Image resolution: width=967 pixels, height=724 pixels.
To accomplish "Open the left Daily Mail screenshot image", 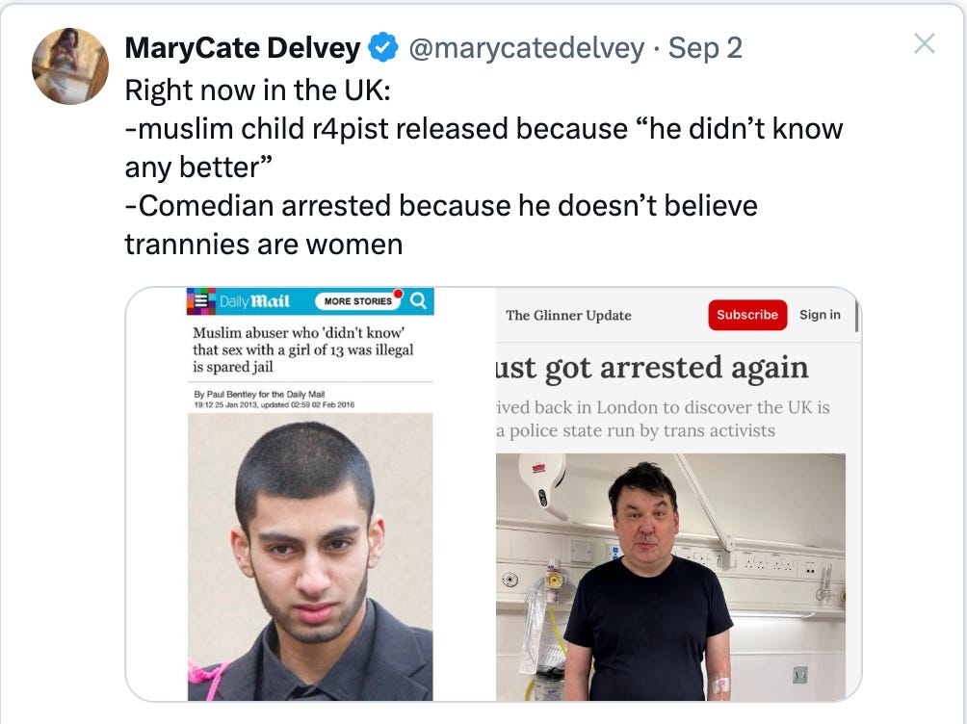I will [x=310, y=494].
